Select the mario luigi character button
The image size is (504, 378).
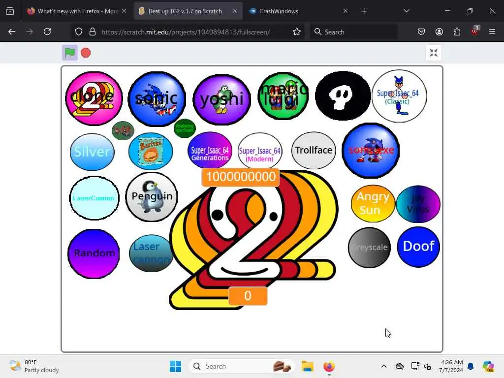tap(283, 95)
